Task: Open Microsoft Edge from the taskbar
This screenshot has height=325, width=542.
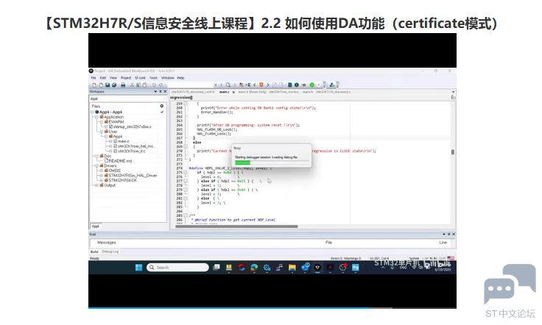Action: (254, 268)
